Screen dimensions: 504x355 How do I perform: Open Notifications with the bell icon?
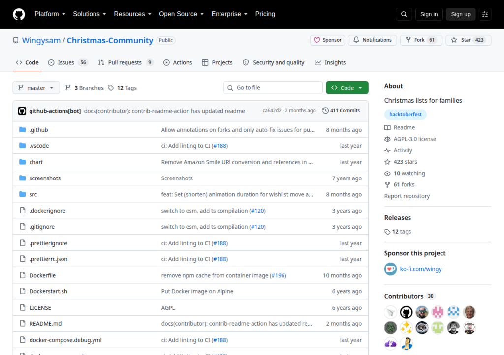(373, 40)
